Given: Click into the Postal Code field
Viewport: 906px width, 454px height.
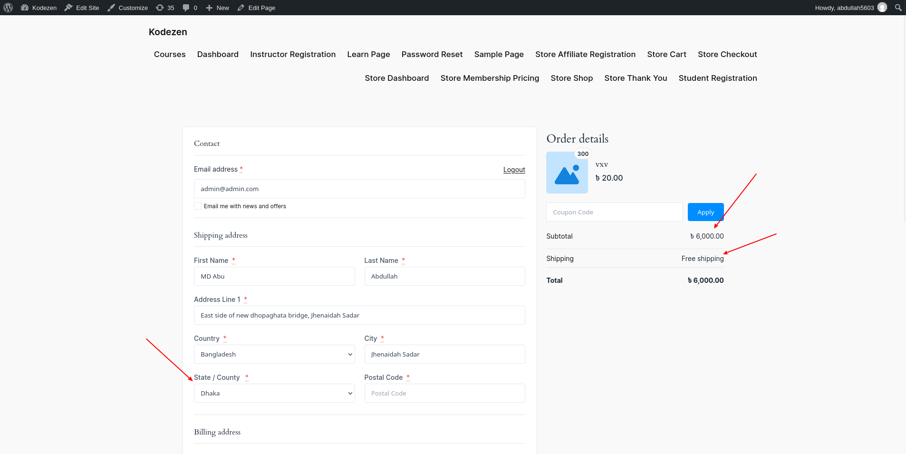Looking at the screenshot, I should click(x=444, y=393).
